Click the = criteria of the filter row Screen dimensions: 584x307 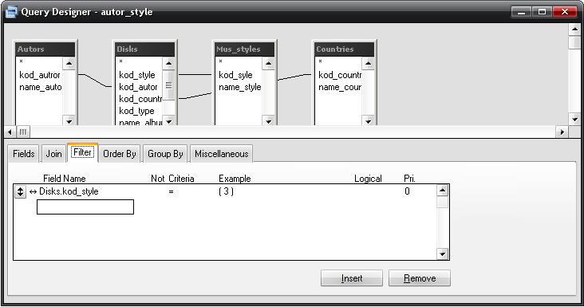[171, 191]
